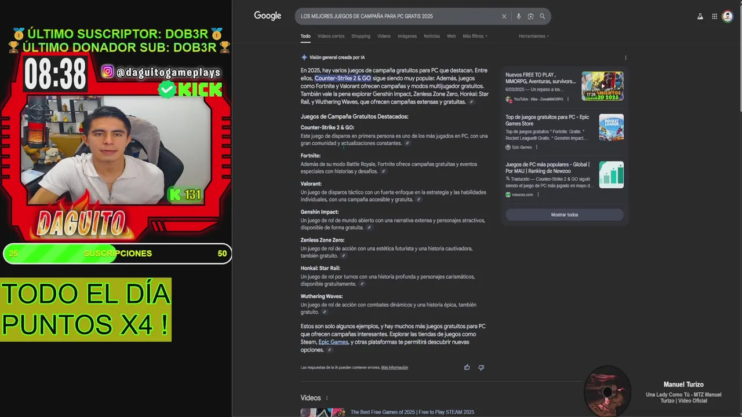
Task: Expand the Más filtros dropdown
Action: click(x=475, y=36)
